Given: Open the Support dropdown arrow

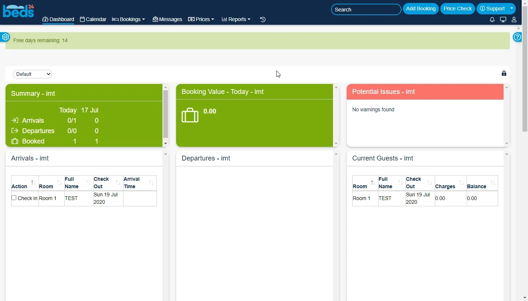Looking at the screenshot, I should point(512,9).
